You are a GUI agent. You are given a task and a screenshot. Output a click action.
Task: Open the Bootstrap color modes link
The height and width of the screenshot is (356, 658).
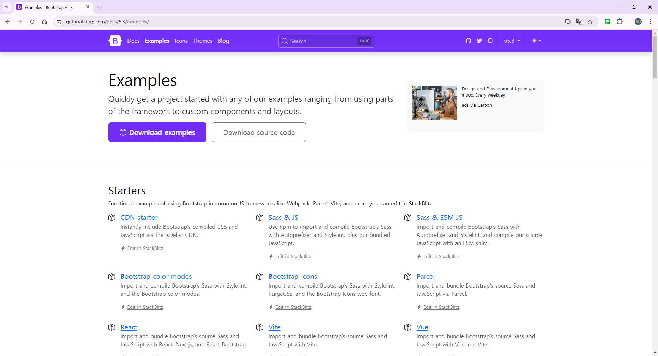point(156,276)
